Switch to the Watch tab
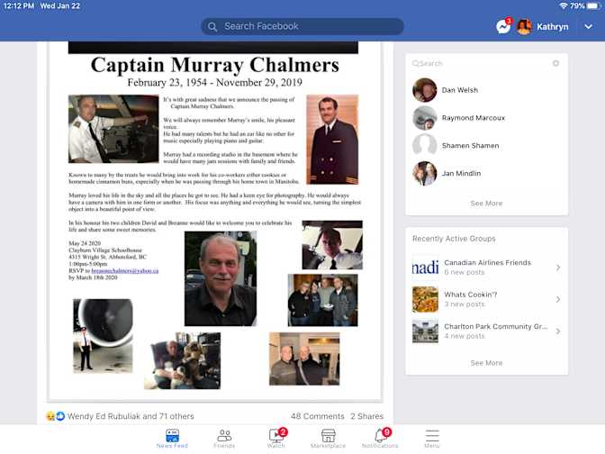This screenshot has width=605, height=454. tap(276, 439)
